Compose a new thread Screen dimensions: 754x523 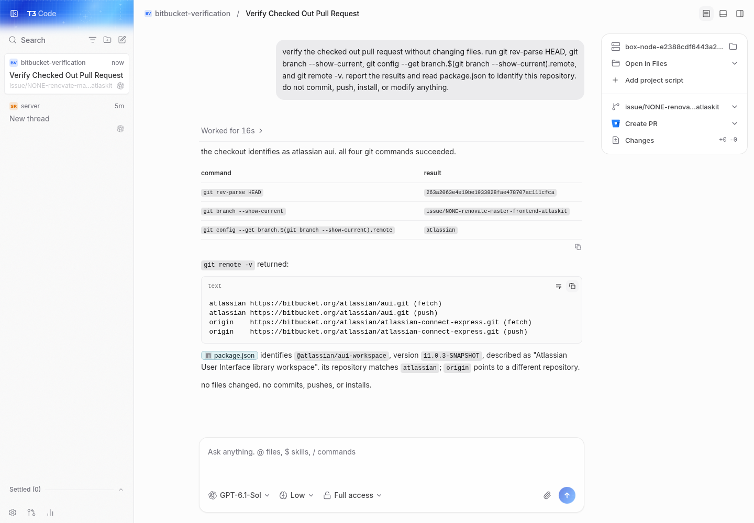coord(122,40)
